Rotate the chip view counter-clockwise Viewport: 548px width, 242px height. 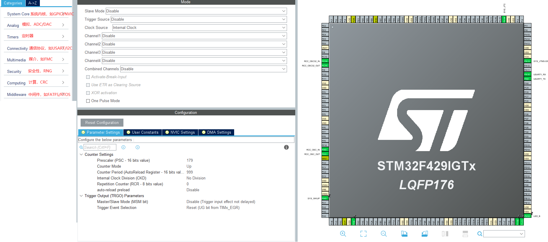pos(425,234)
